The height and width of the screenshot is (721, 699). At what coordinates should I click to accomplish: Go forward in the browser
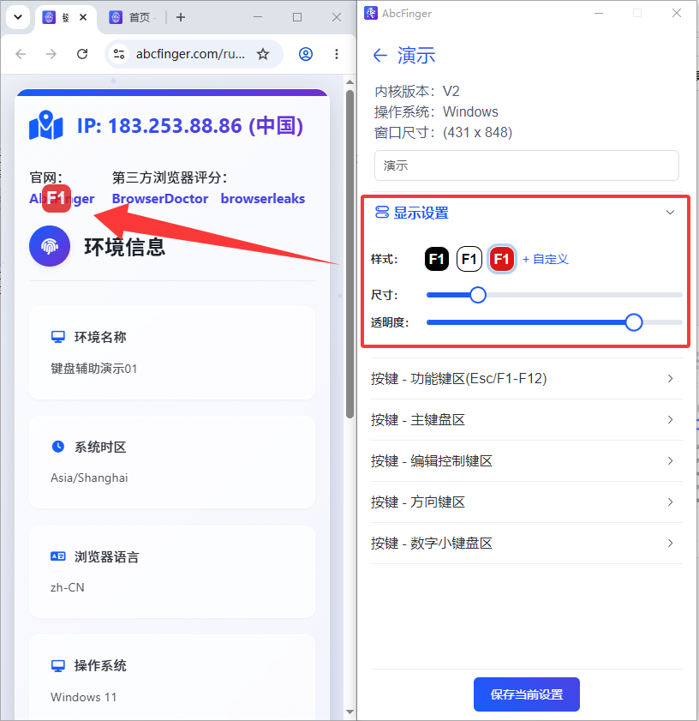point(51,54)
